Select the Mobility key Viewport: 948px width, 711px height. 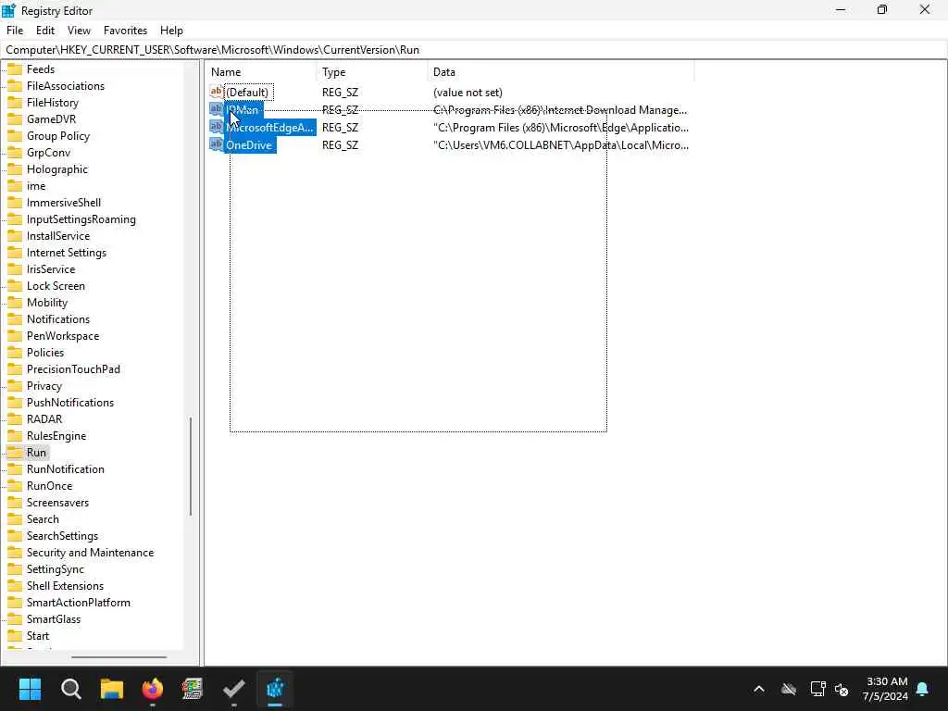point(47,303)
